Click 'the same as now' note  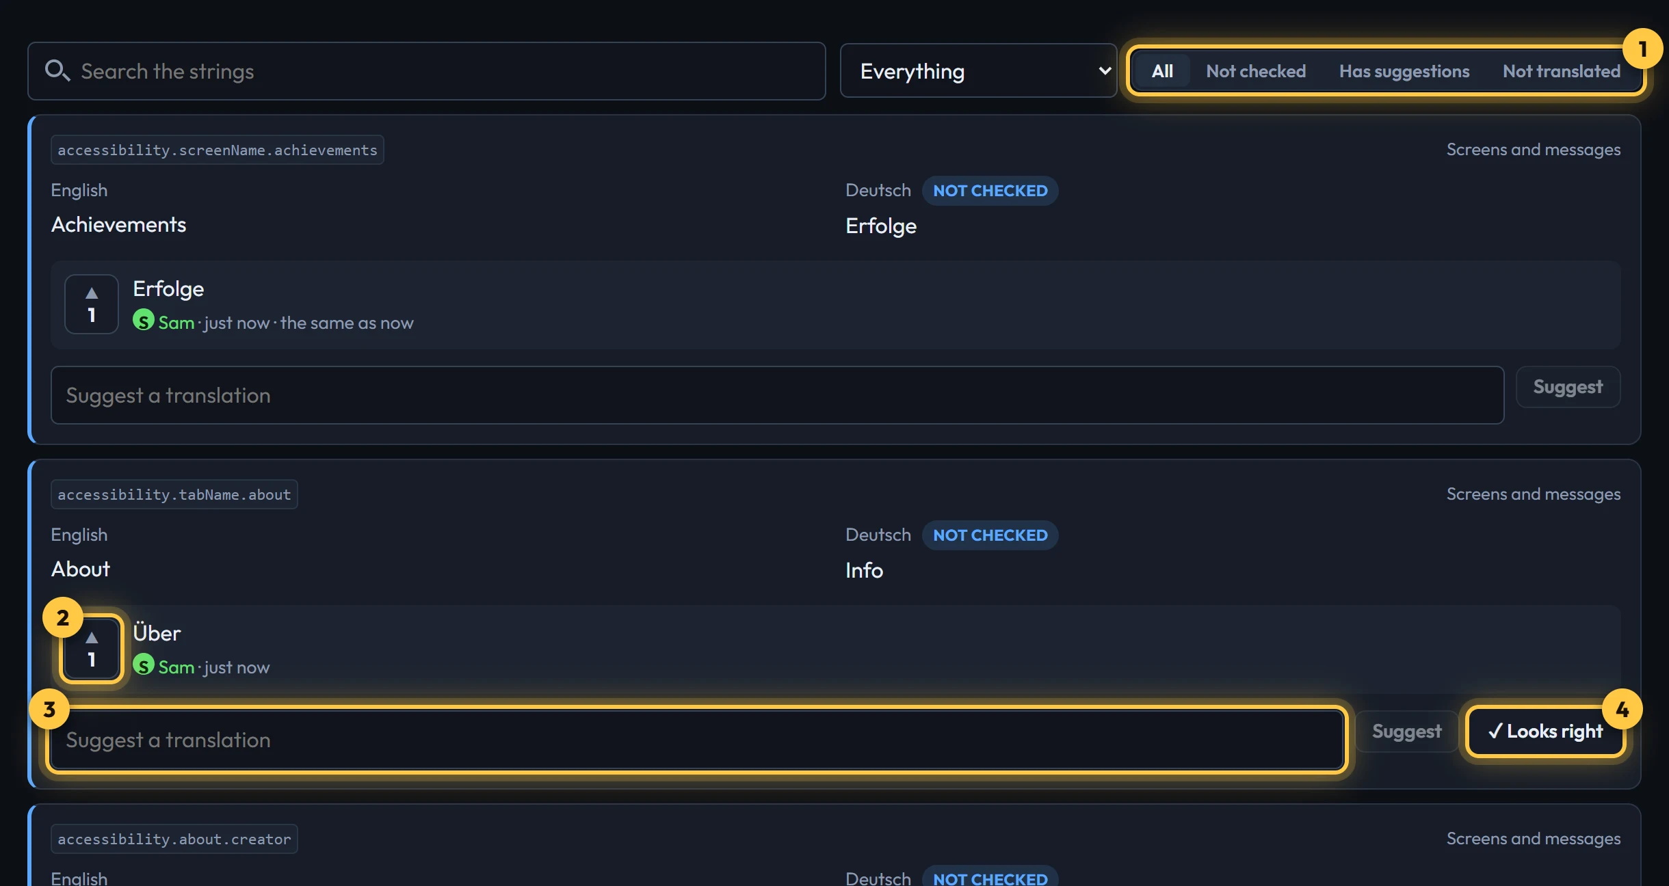(347, 323)
